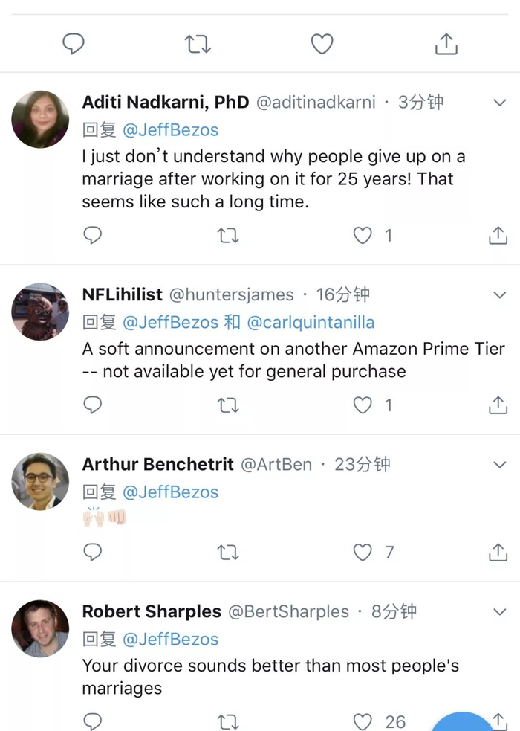
Task: Share Aditi Nadkarni's tweet
Action: coord(498,236)
